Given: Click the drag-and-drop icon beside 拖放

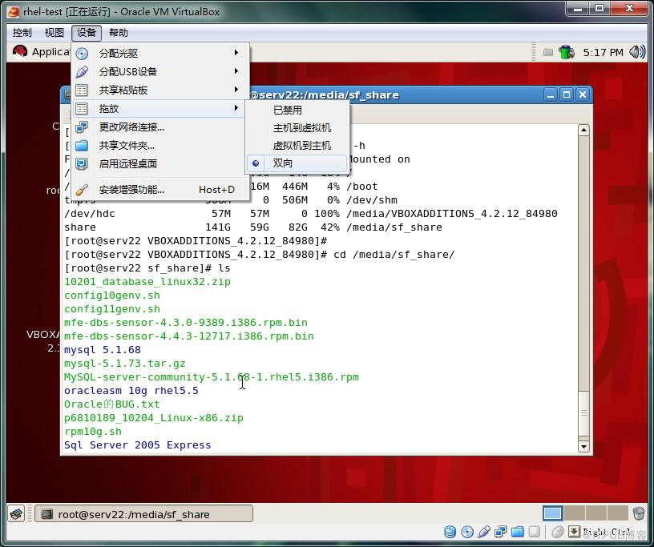Looking at the screenshot, I should click(82, 109).
